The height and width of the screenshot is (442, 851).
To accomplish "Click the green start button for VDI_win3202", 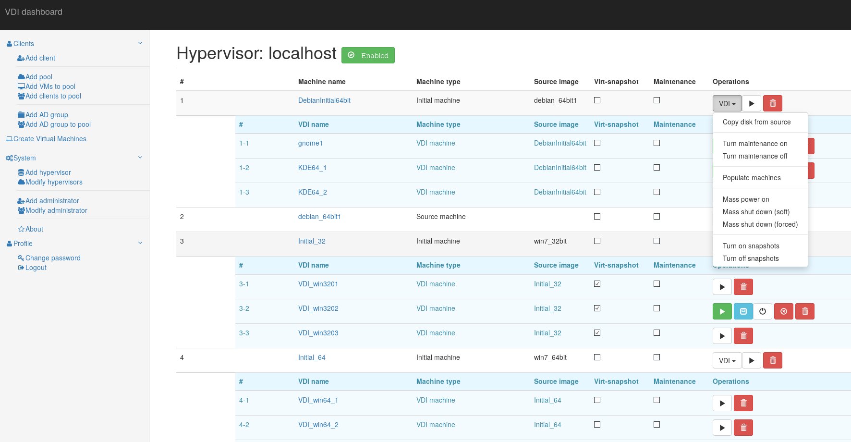I will tap(722, 311).
